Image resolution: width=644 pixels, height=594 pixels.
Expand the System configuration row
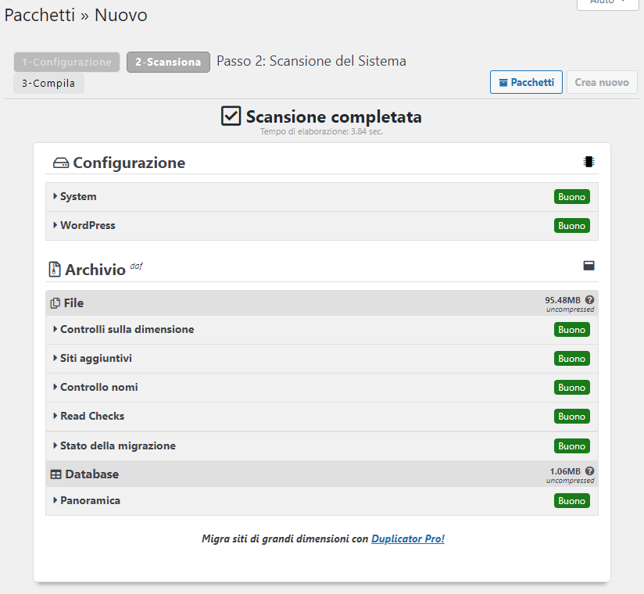(78, 196)
